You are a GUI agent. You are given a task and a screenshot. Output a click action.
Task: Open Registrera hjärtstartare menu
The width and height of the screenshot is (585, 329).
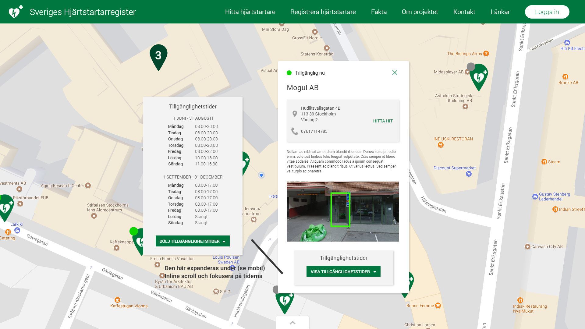[323, 12]
